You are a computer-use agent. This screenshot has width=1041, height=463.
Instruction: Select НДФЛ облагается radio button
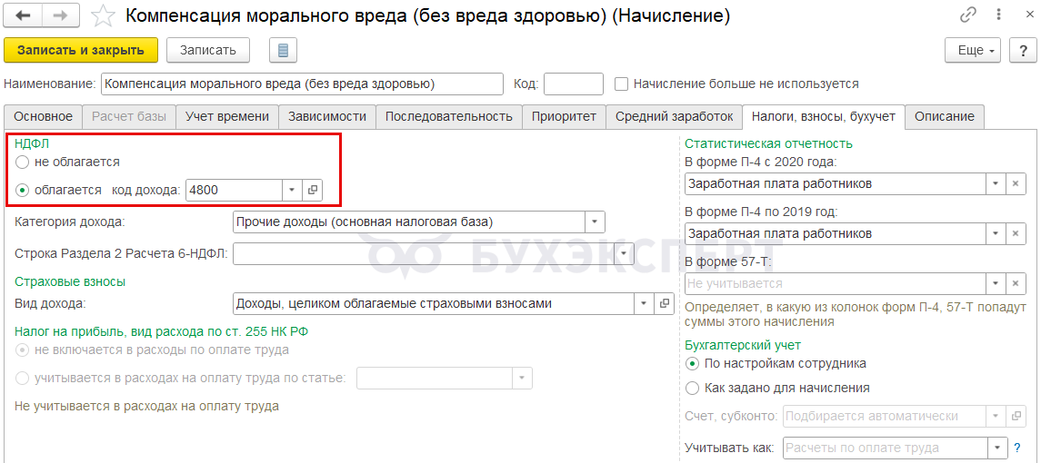pyautogui.click(x=22, y=191)
